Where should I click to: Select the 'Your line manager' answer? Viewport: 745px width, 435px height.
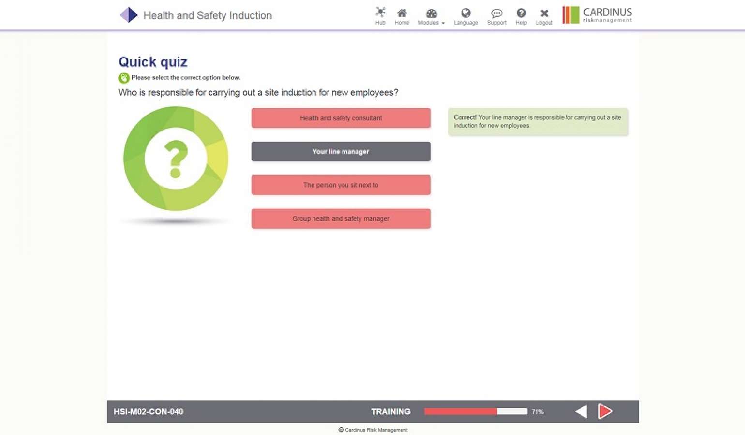(x=341, y=151)
